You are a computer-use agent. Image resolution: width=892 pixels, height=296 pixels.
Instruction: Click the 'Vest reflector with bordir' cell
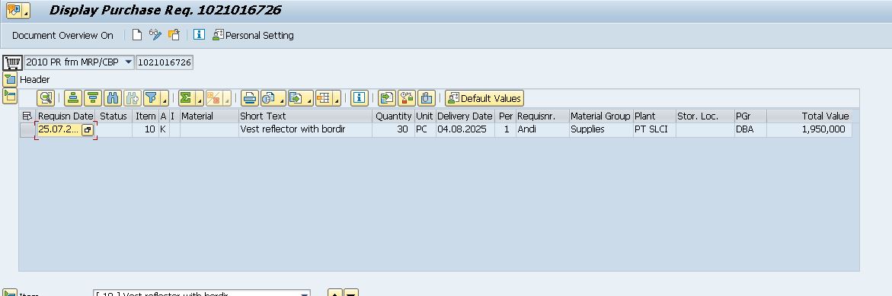coord(305,129)
